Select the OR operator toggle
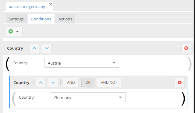Image resolution: width=195 pixels, height=113 pixels. coord(88,83)
